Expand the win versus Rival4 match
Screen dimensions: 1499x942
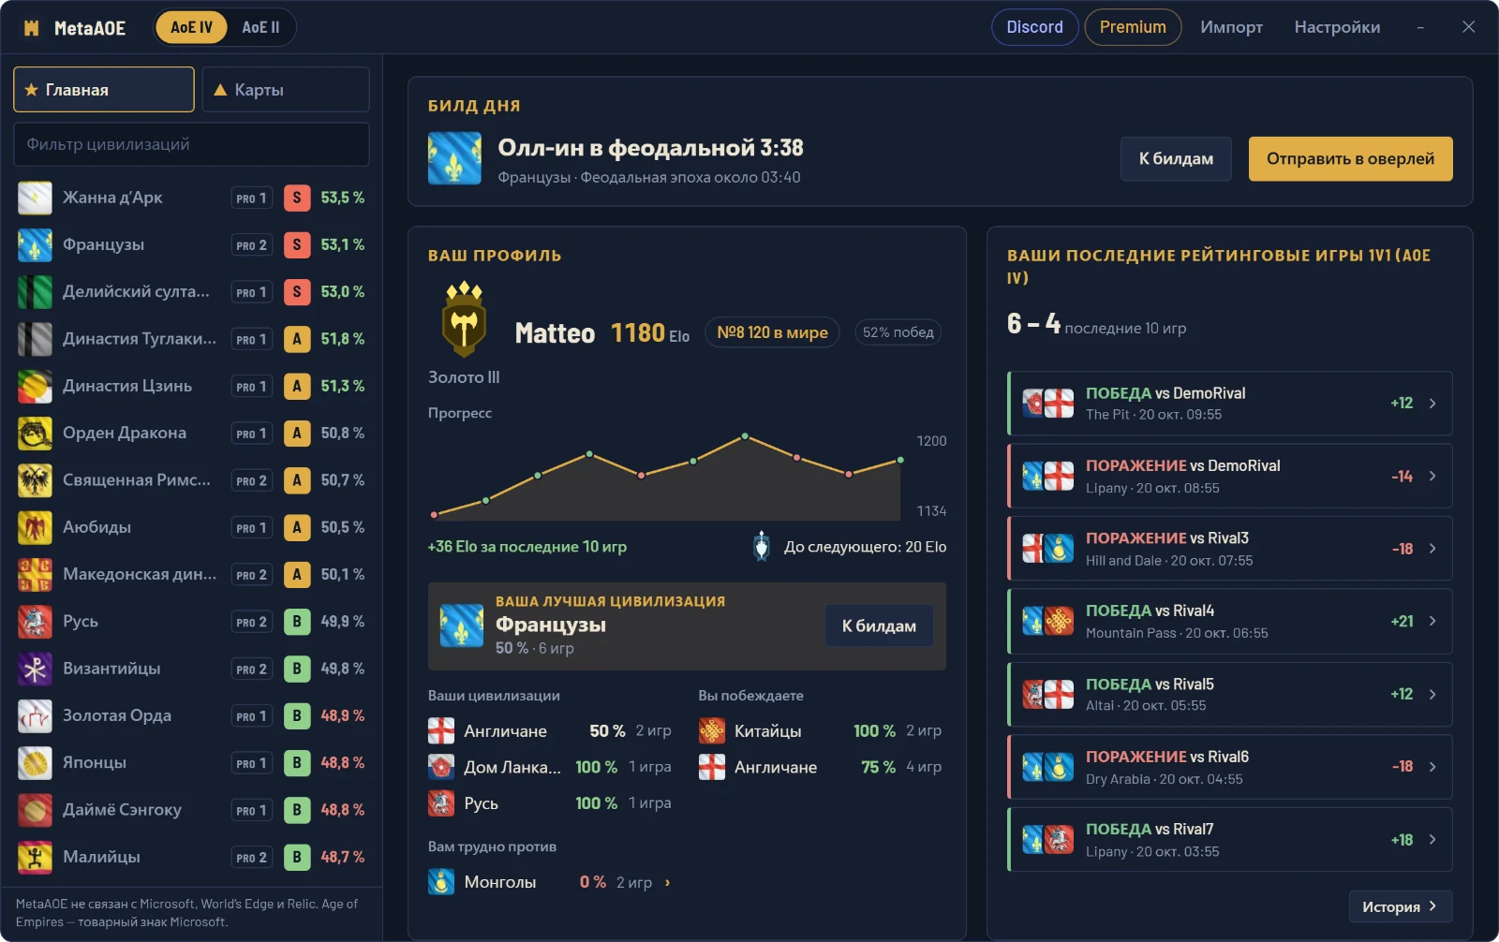(1230, 622)
